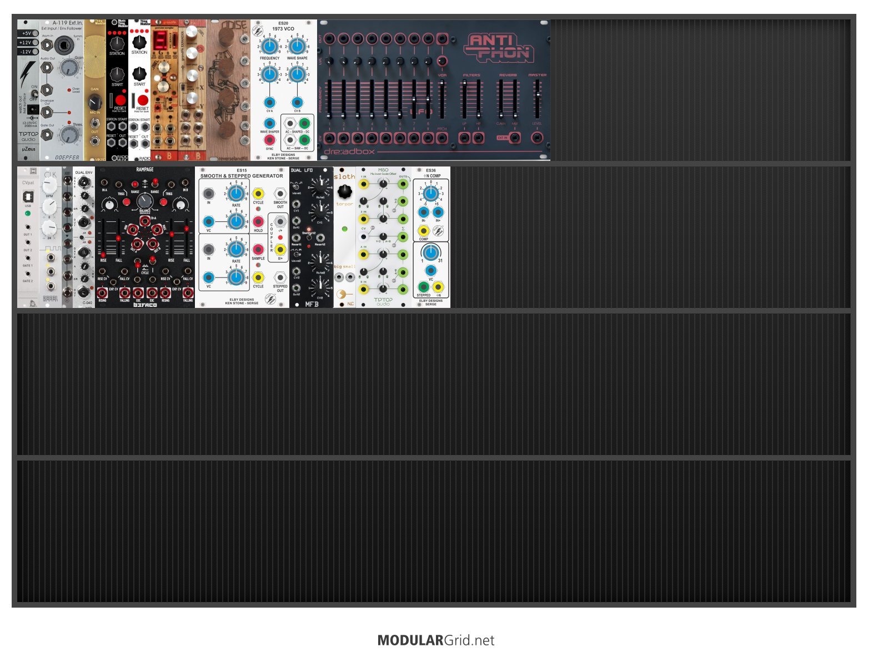Click the ES20 WAVE SHAPE knob
Viewport: 873px width, 652px height.
pyautogui.click(x=297, y=46)
